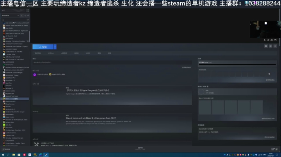This screenshot has height=157, width=281.
Task: Switch library to grid view icon
Action: (28, 10)
